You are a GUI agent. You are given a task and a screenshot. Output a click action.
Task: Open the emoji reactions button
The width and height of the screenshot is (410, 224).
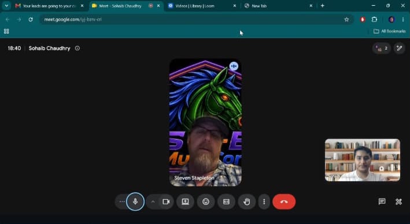(206, 201)
